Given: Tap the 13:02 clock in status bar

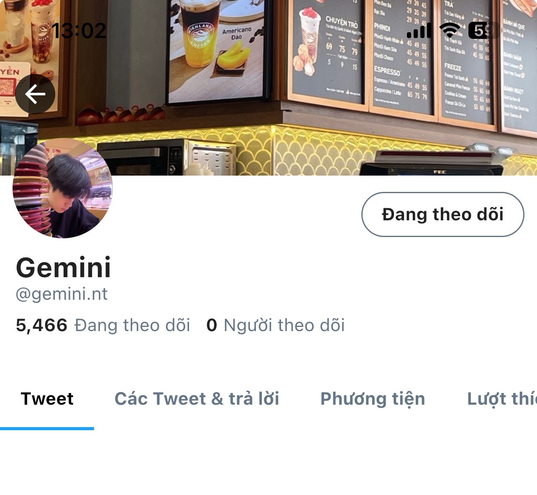Looking at the screenshot, I should click(x=79, y=31).
